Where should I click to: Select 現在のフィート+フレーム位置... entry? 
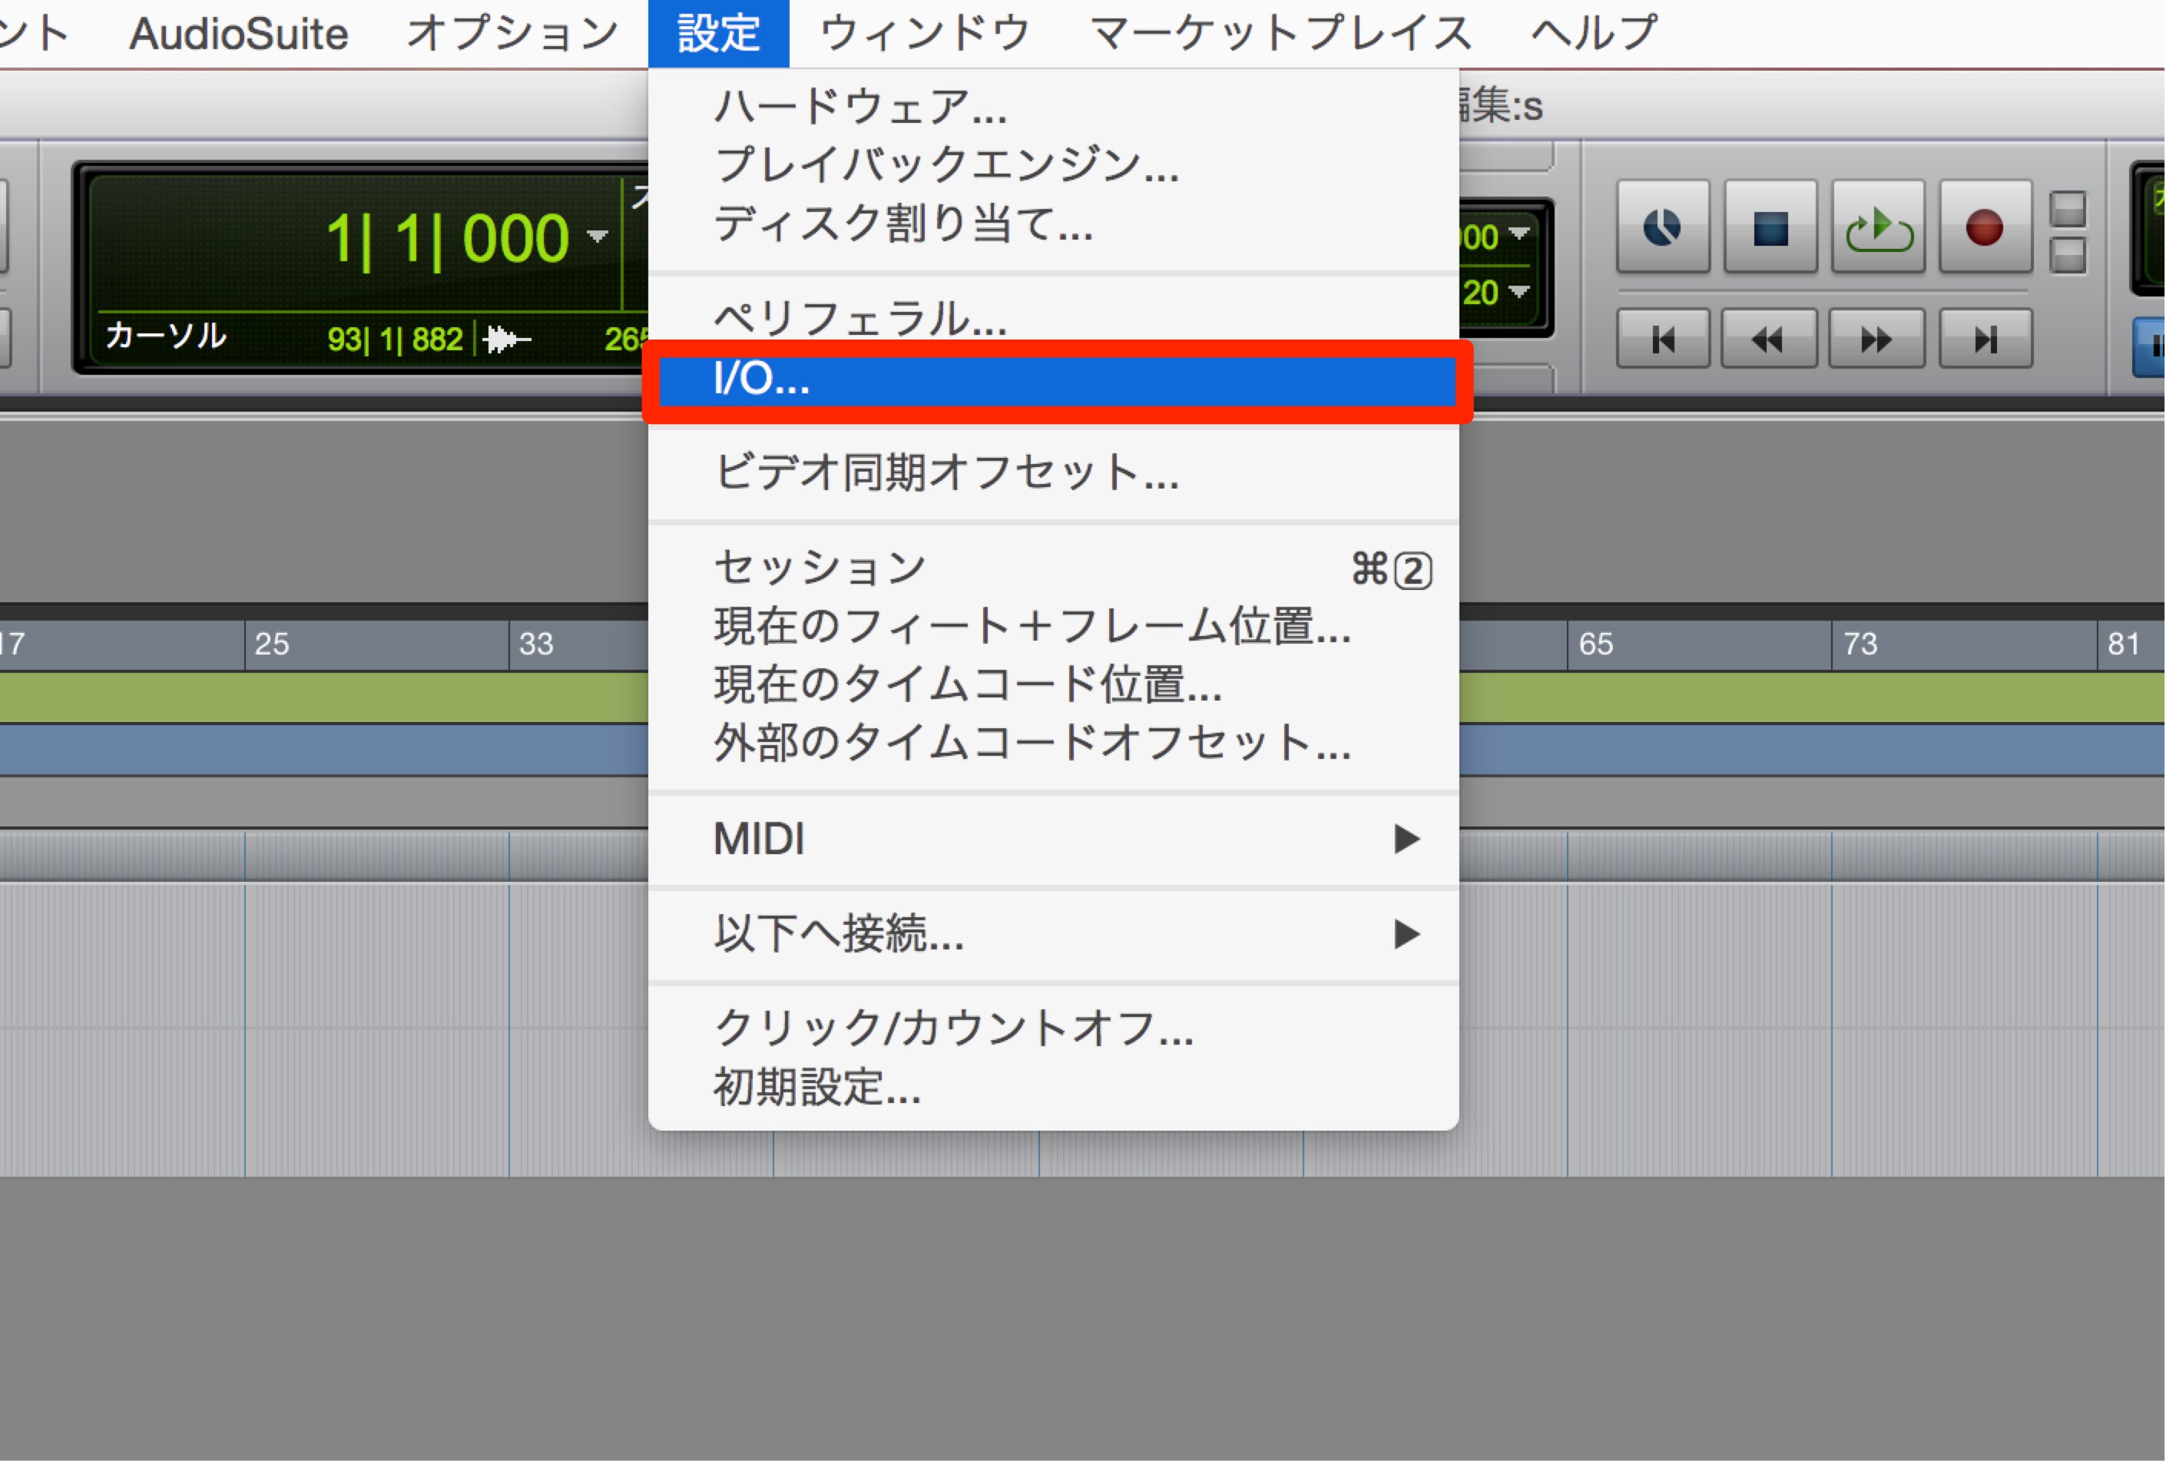tap(1053, 626)
